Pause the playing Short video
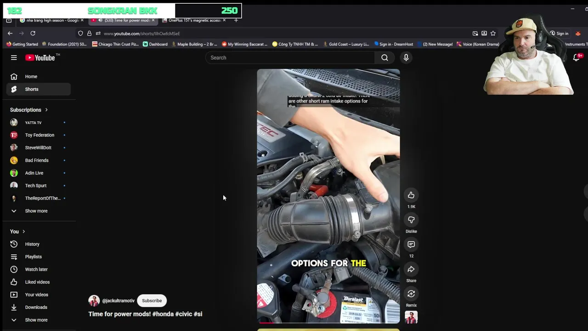 [x=328, y=195]
